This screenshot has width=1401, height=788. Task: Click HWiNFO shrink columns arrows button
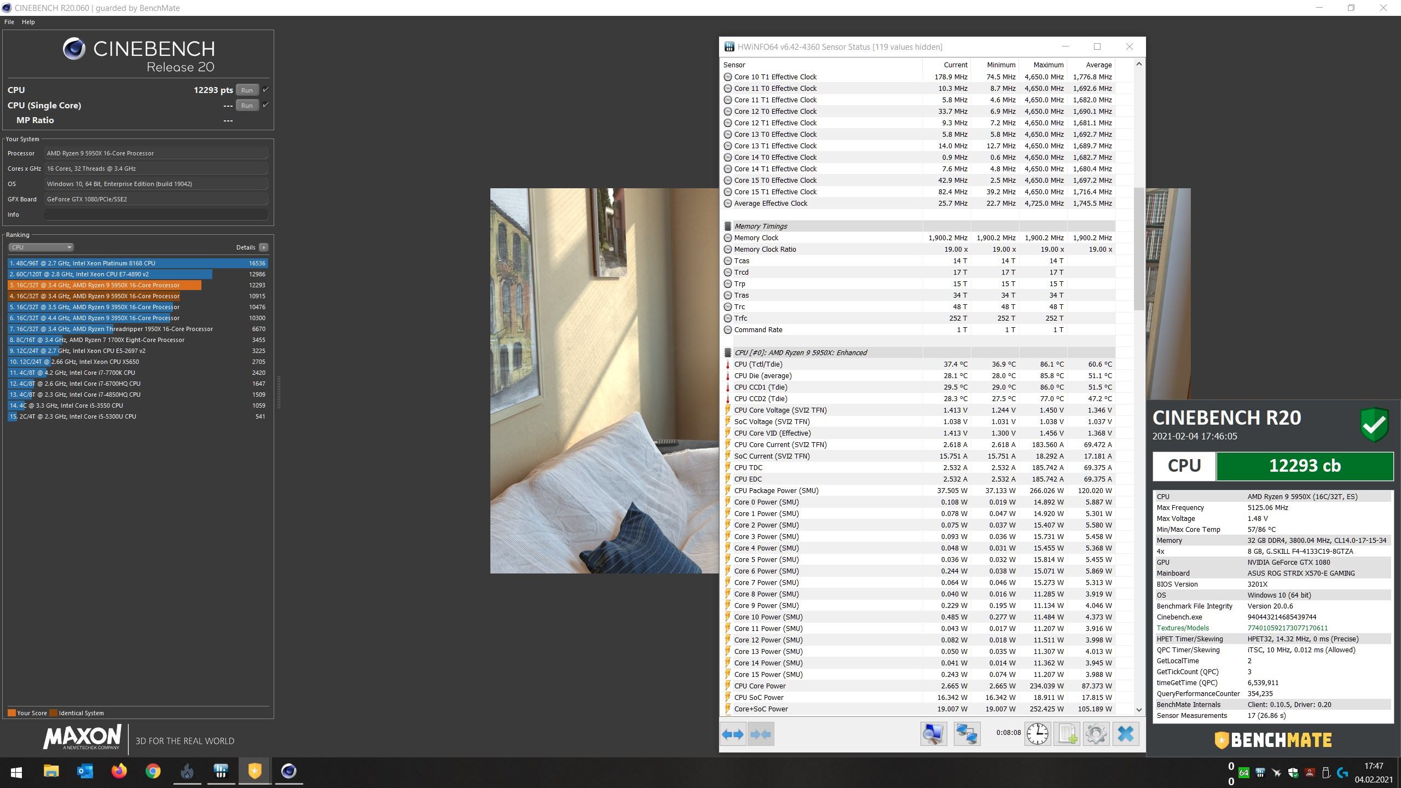tap(761, 734)
